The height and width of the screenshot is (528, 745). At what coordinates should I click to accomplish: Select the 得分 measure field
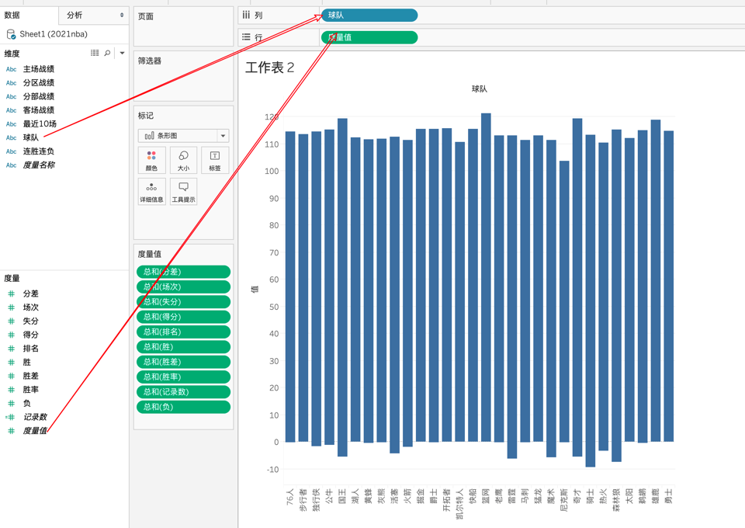click(x=31, y=335)
